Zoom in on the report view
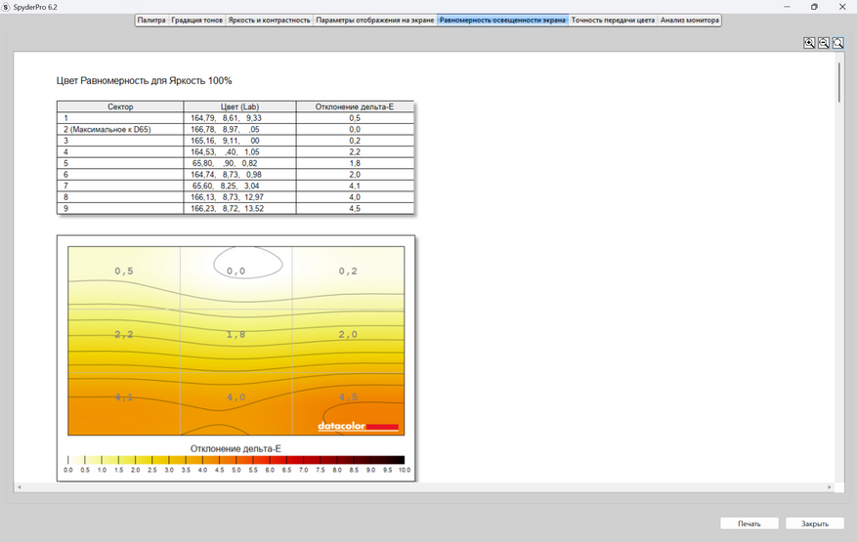The image size is (857, 542). (x=809, y=43)
